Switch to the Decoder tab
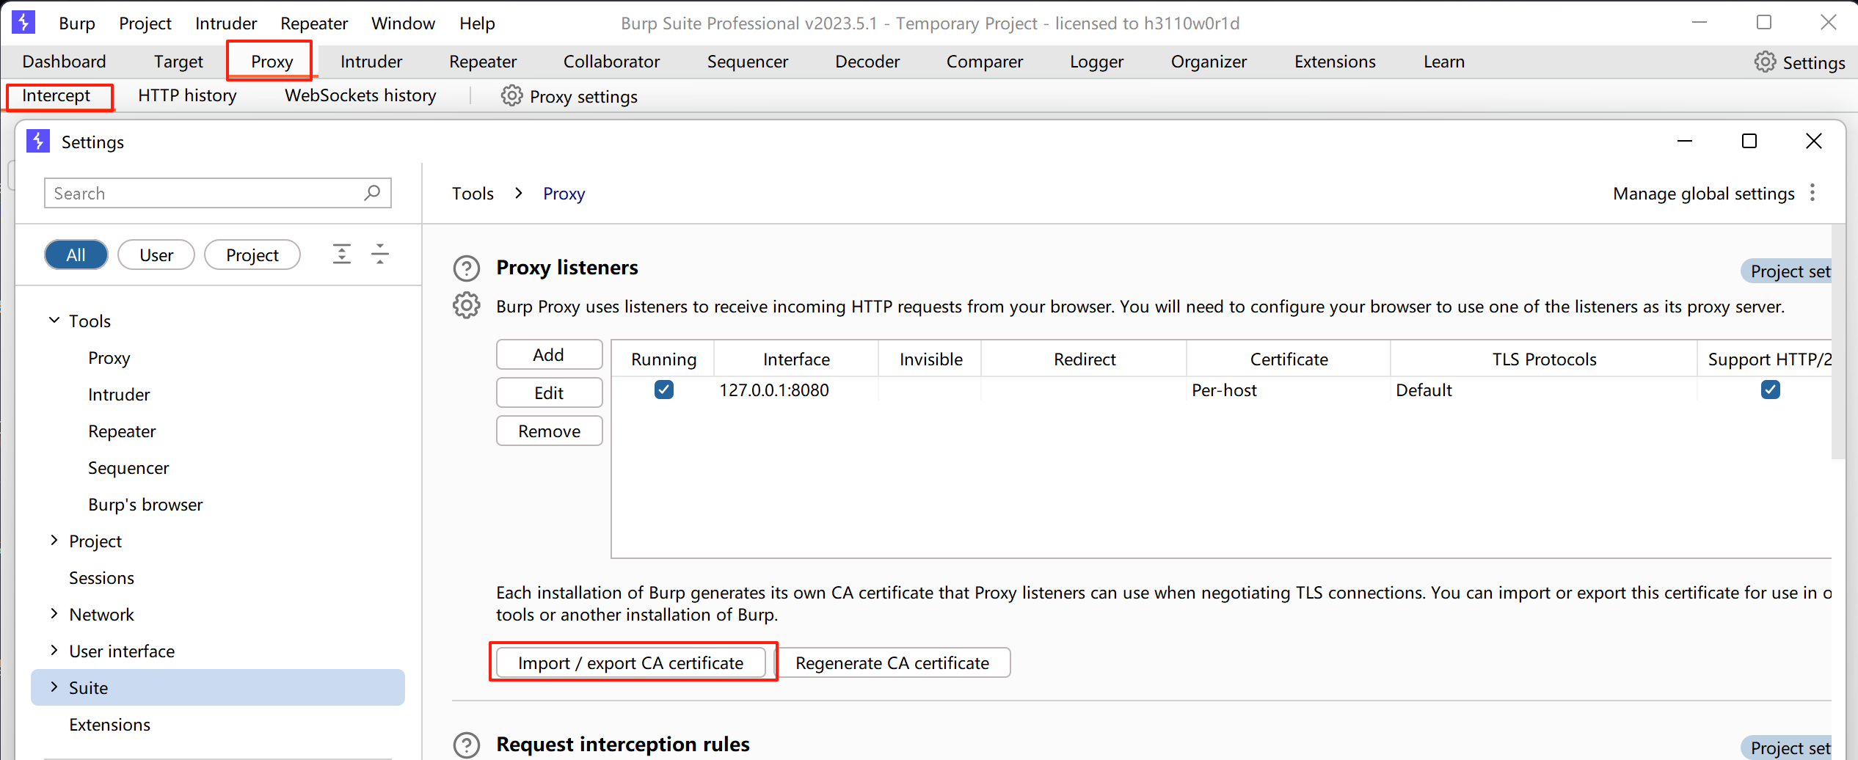The height and width of the screenshot is (760, 1858). pos(867,62)
